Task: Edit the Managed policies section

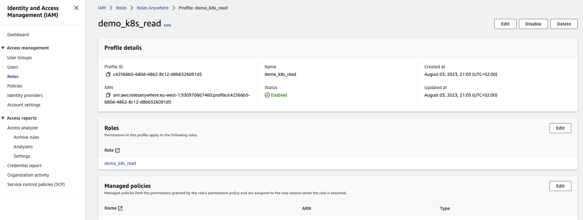Action: [560, 186]
